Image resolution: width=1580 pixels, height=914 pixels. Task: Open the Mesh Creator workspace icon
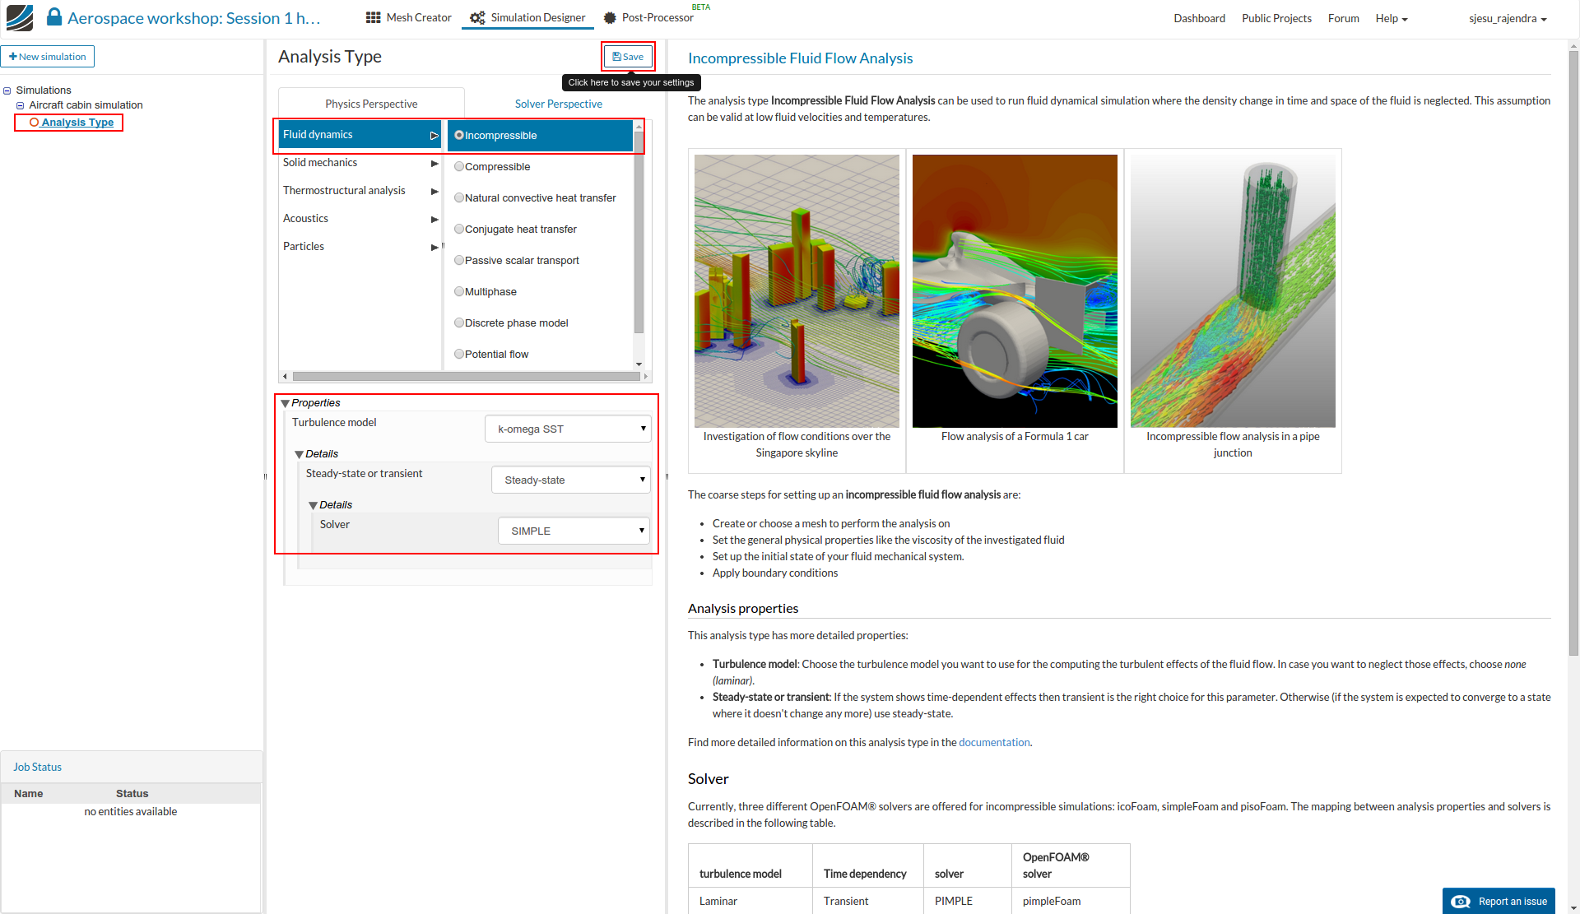(373, 17)
